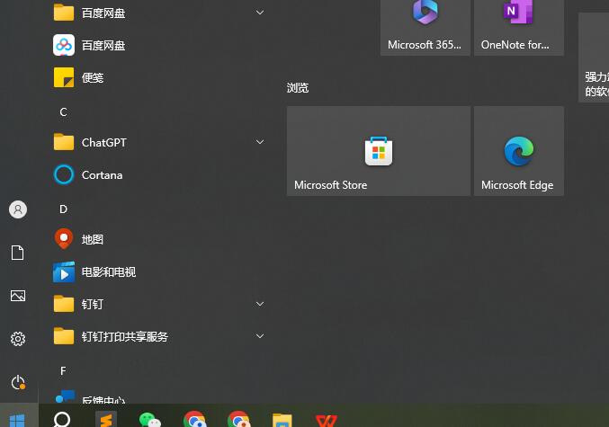The height and width of the screenshot is (427, 609).
Task: Open the Microsoft 365 tile
Action: coord(425,27)
